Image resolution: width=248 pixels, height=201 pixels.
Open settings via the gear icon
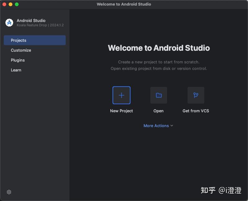9,192
